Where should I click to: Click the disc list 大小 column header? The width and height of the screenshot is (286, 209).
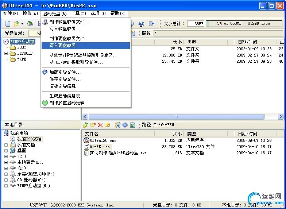[169, 42]
